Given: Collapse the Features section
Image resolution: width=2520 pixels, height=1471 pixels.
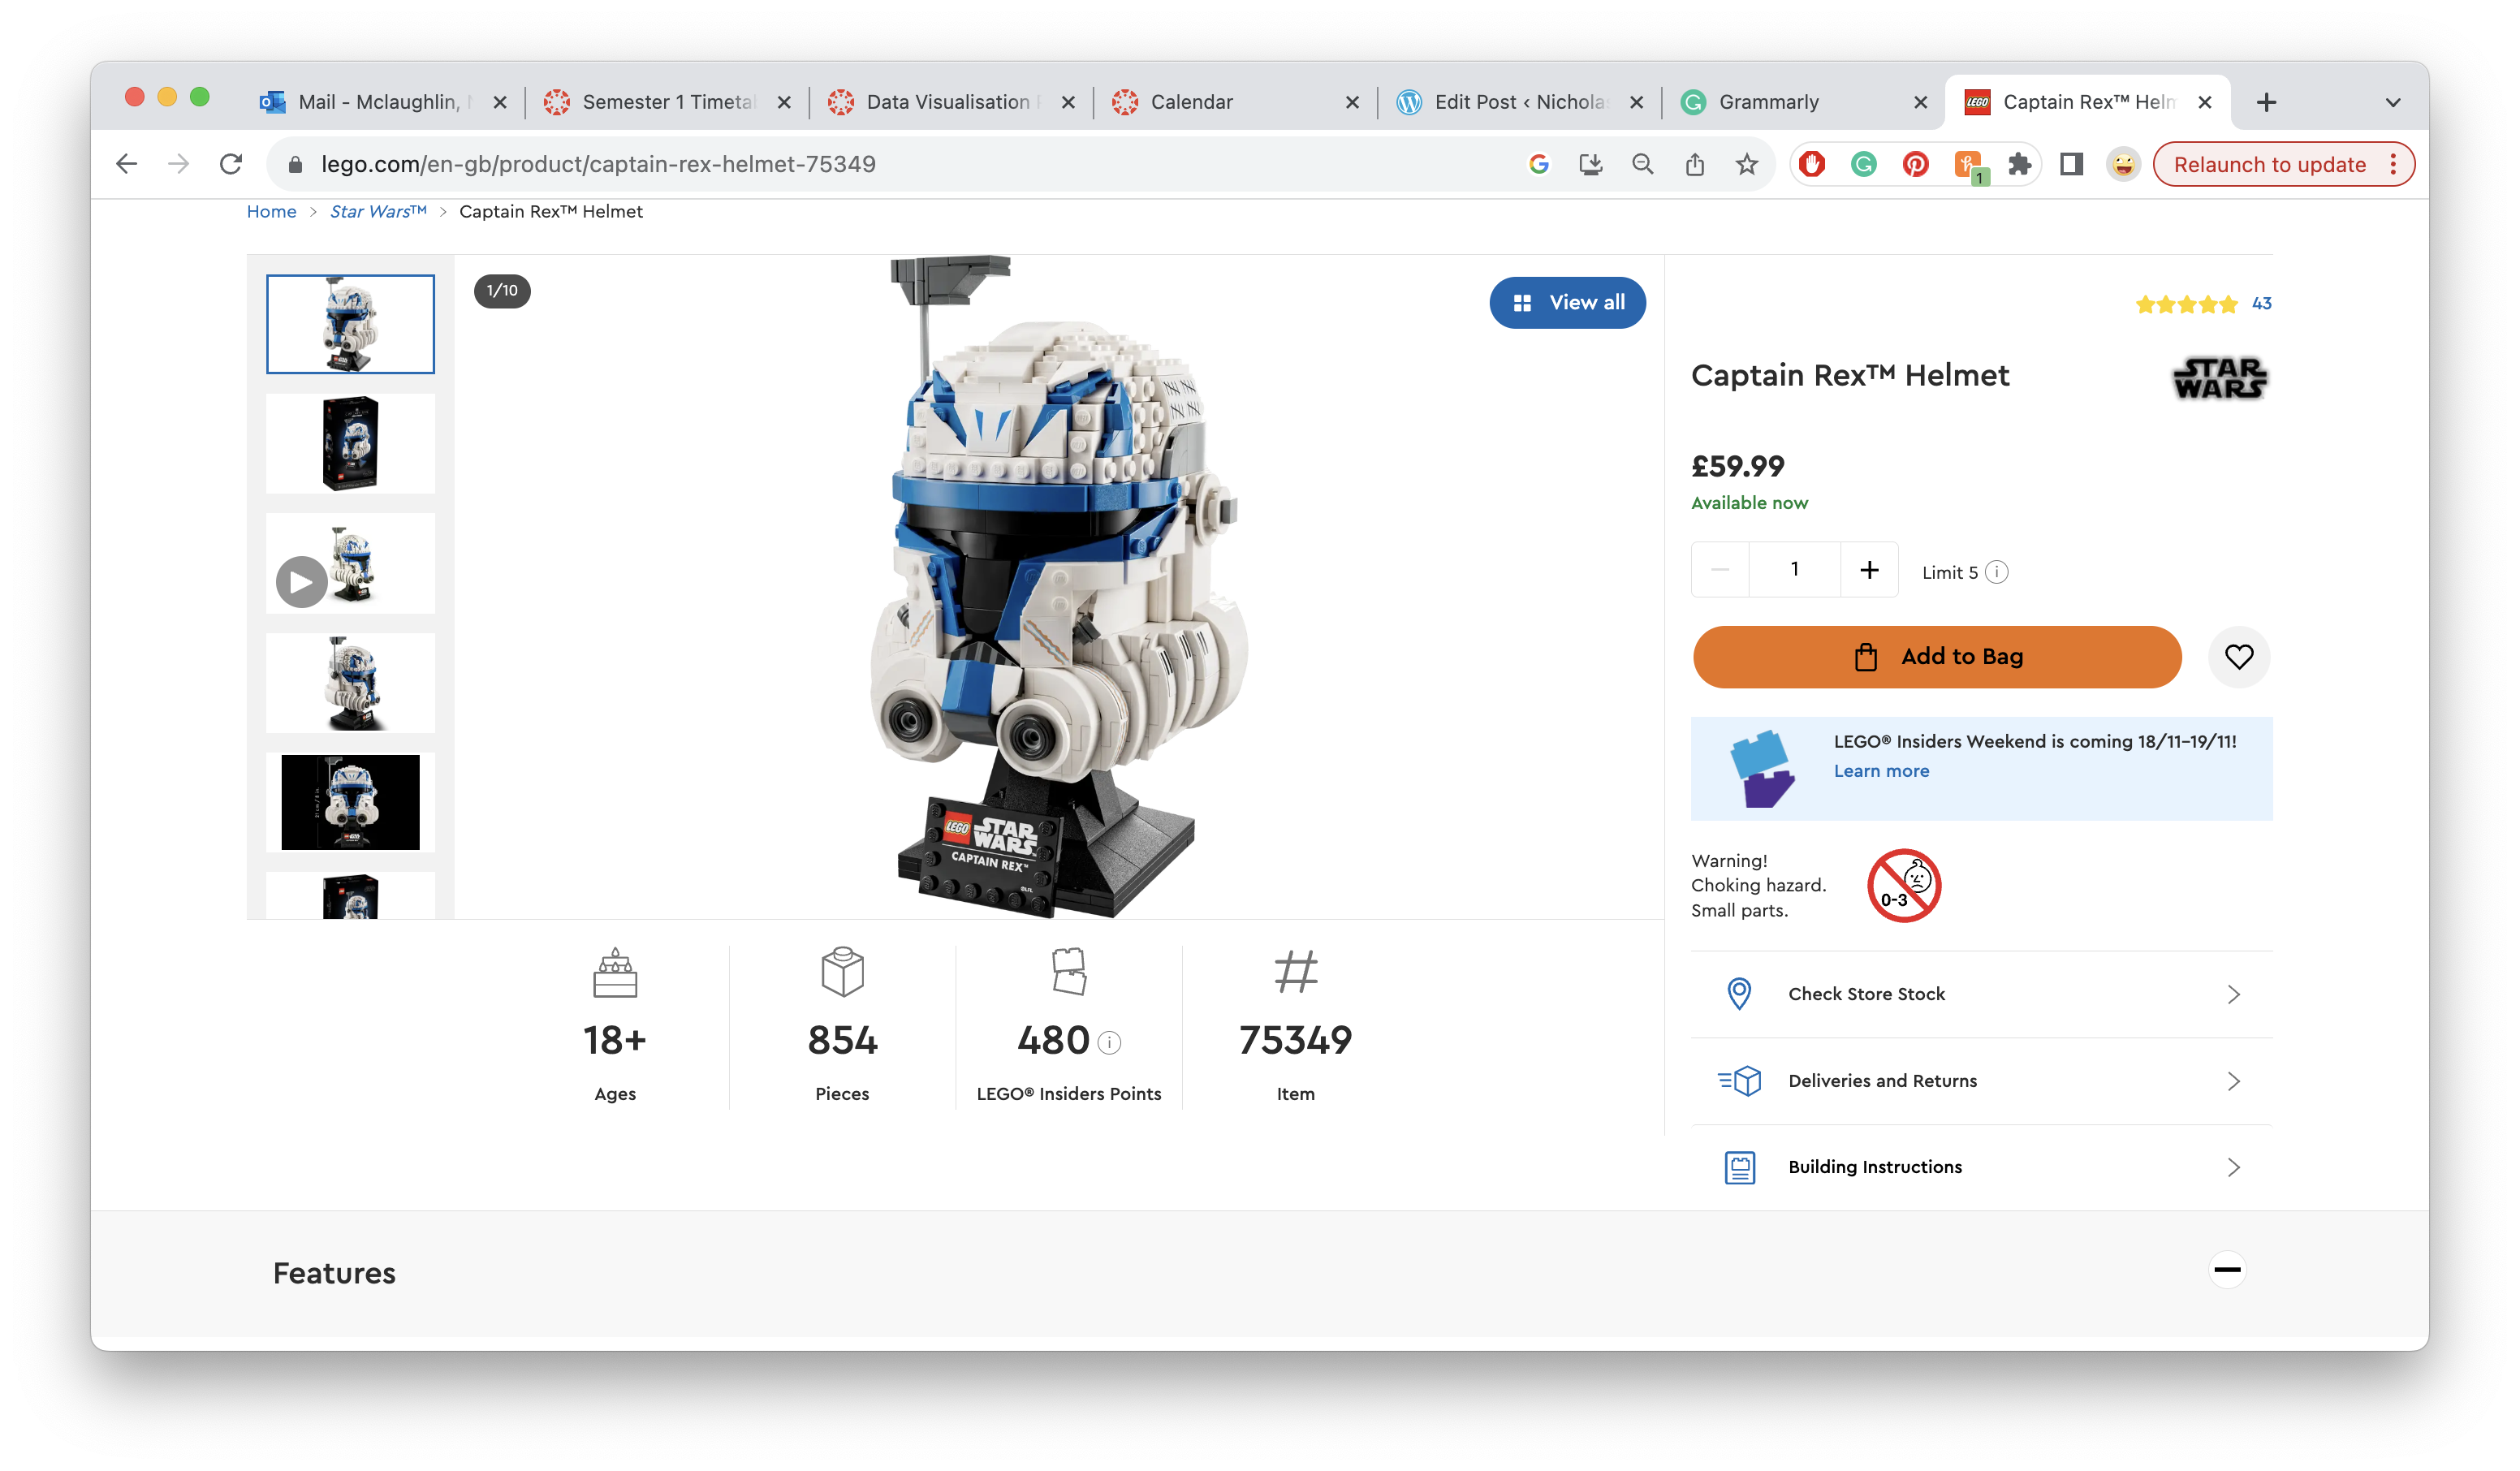Looking at the screenshot, I should tap(2226, 1270).
